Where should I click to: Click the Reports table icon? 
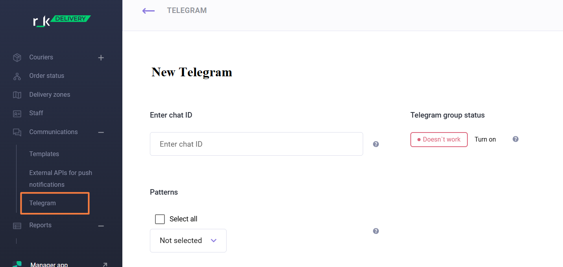pos(17,226)
